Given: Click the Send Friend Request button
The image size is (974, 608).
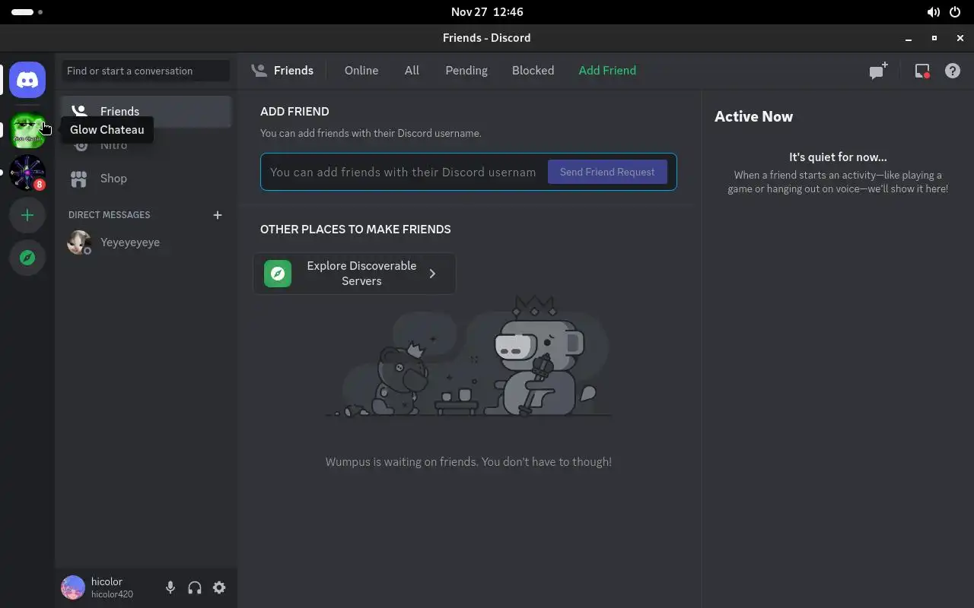Looking at the screenshot, I should tap(607, 172).
